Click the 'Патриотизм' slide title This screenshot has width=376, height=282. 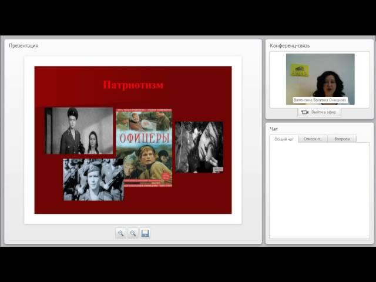[133, 85]
